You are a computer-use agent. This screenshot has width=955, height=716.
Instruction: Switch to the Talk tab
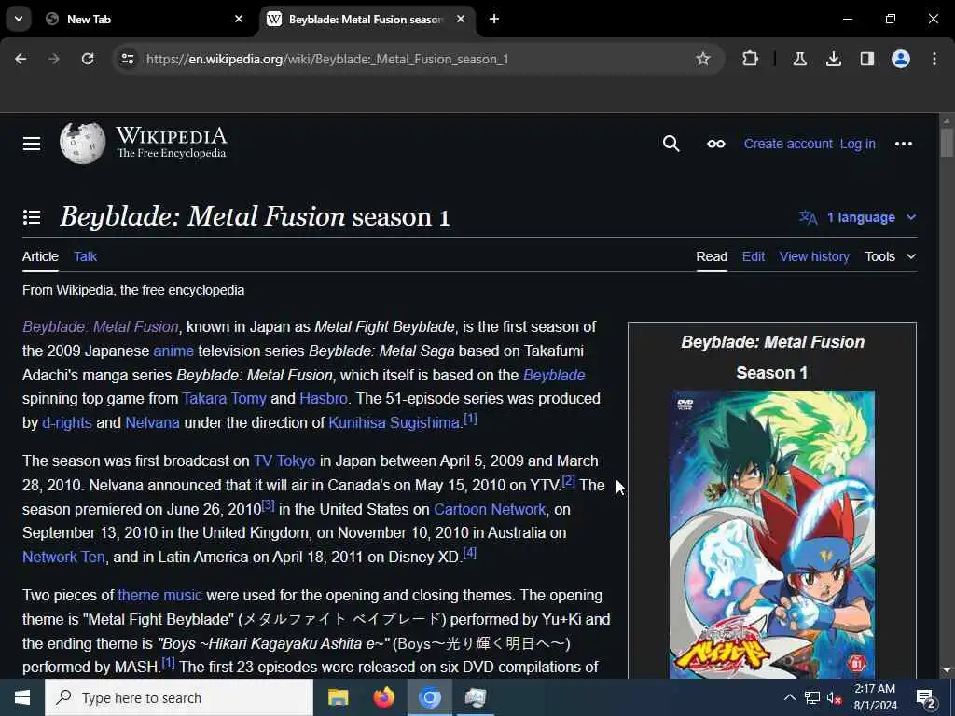[85, 256]
